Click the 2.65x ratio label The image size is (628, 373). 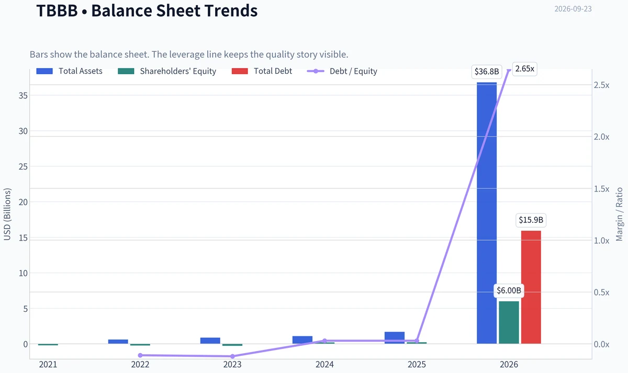point(525,69)
